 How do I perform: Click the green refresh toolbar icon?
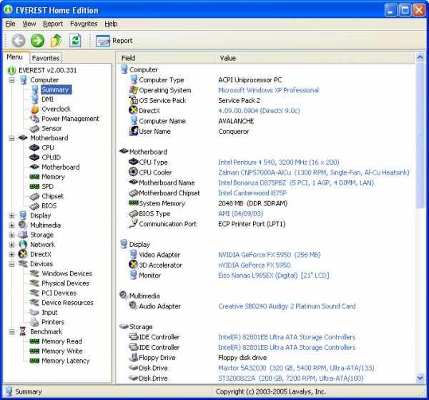coord(75,40)
